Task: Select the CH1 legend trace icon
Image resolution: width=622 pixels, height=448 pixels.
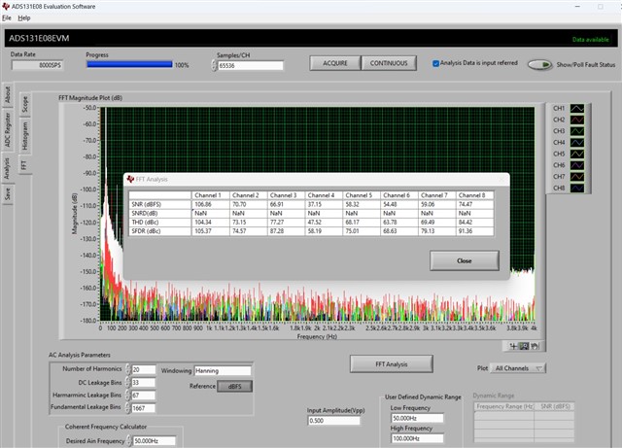Action: point(577,108)
